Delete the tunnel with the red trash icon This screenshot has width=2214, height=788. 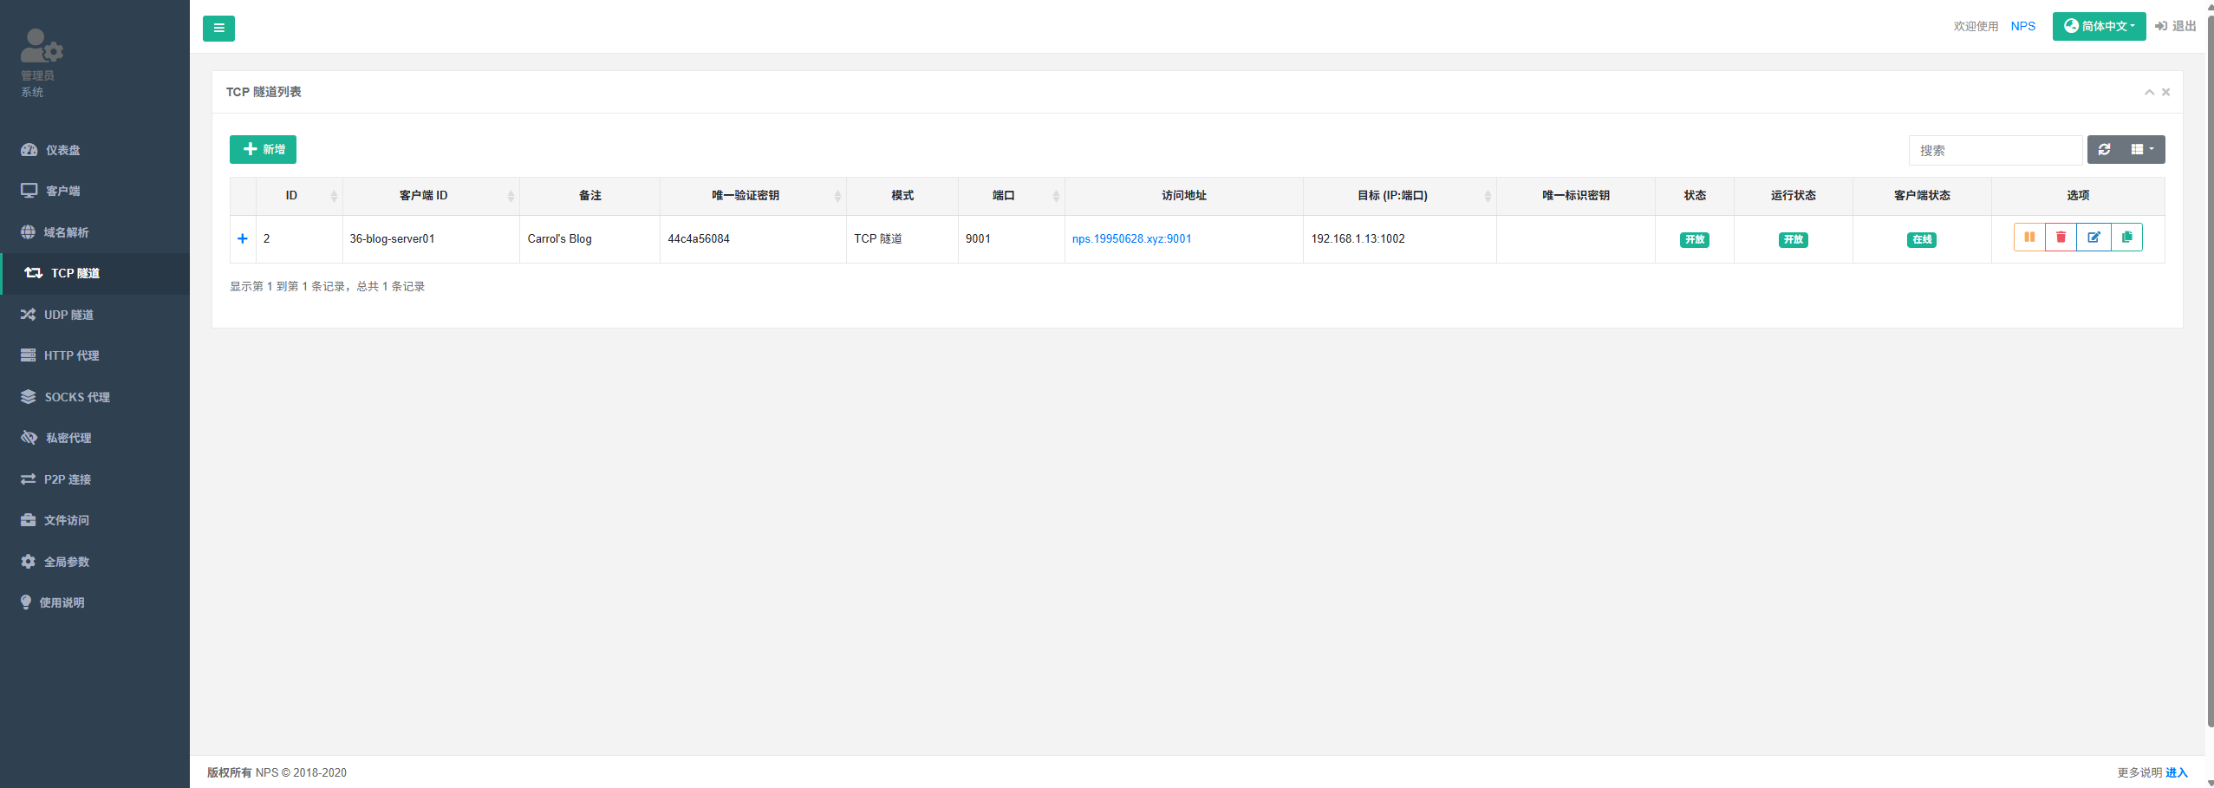pyautogui.click(x=2061, y=238)
